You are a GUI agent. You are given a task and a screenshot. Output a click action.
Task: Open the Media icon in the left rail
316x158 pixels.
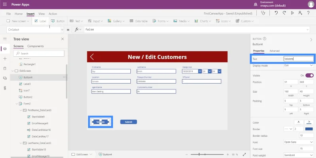point(5,78)
